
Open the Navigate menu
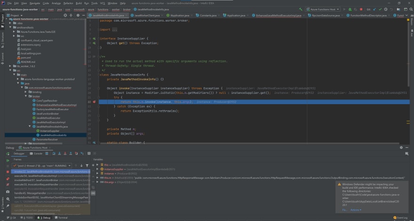(x=35, y=3)
